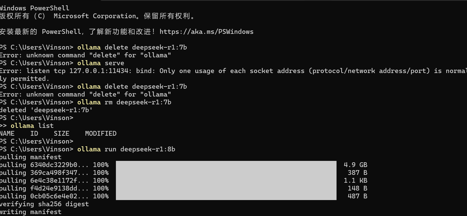Click the "ollama serve" command text

(x=101, y=63)
